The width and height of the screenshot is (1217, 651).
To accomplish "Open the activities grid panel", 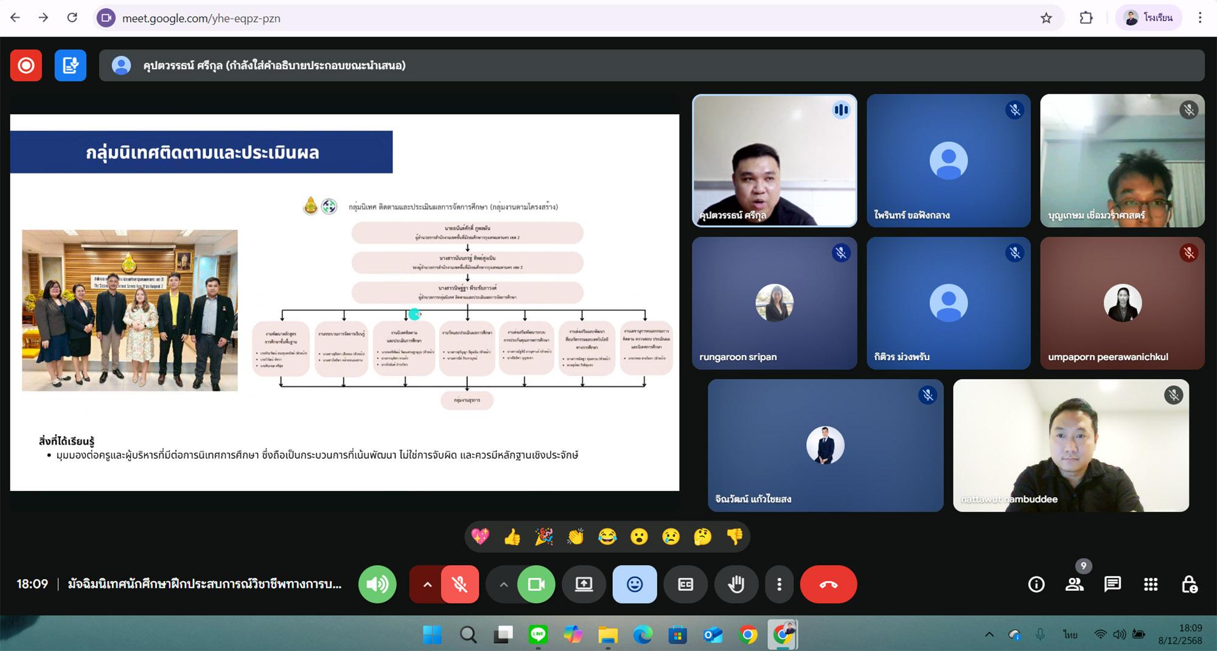I will pyautogui.click(x=1151, y=585).
